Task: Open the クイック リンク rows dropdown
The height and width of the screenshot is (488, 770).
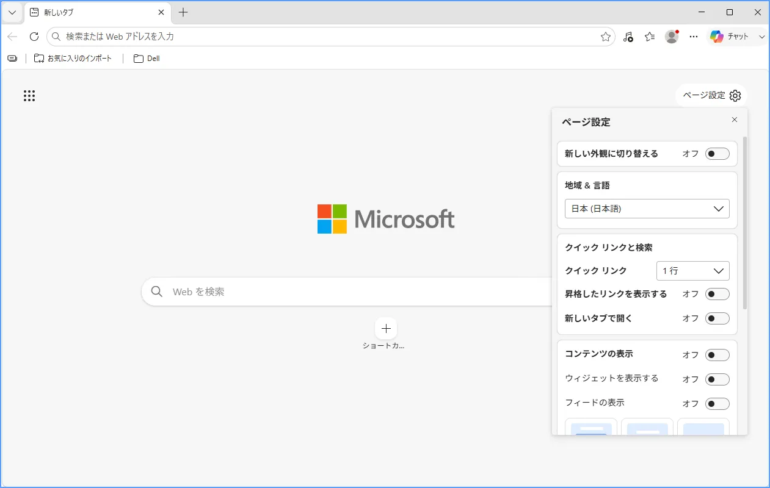Action: click(693, 271)
